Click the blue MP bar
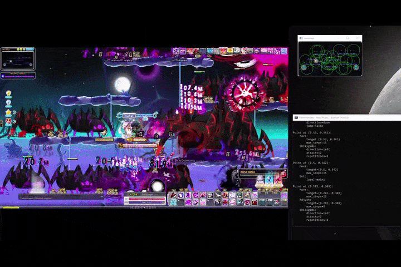401x267 pixels. 146,202
